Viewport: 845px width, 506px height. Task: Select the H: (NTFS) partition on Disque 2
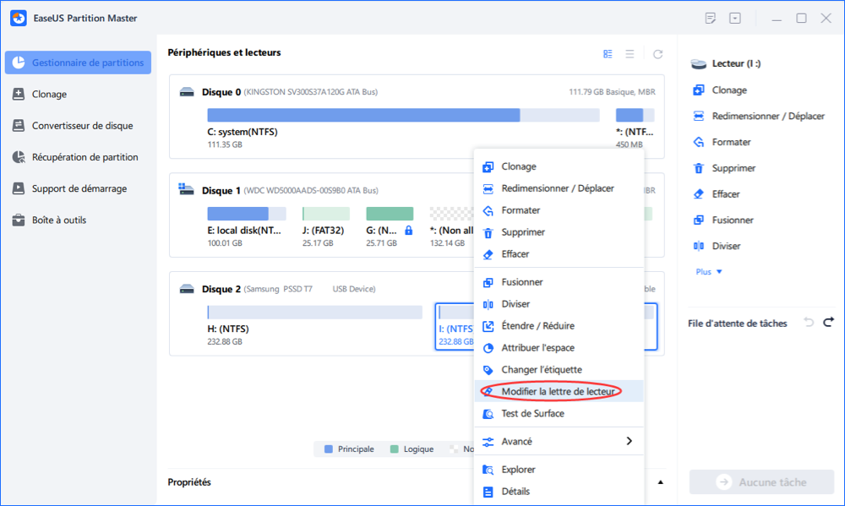(x=314, y=324)
